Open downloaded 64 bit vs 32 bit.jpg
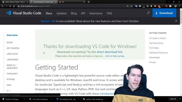The width and height of the screenshot is (182, 102). [12, 99]
